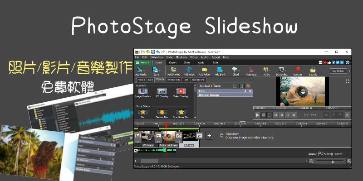The image size is (363, 181).
Task: Start recording with the Narrate icon
Action: tap(298, 70)
